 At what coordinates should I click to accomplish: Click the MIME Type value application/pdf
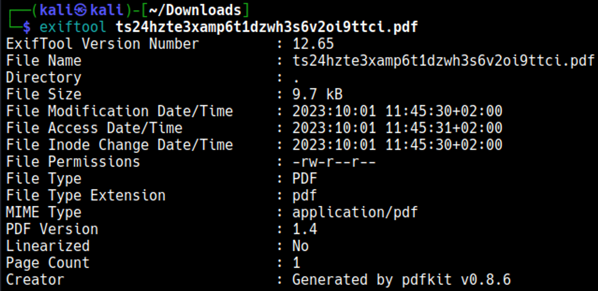[x=355, y=212]
